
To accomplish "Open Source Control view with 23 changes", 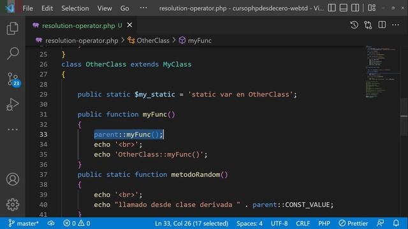I will (x=13, y=79).
